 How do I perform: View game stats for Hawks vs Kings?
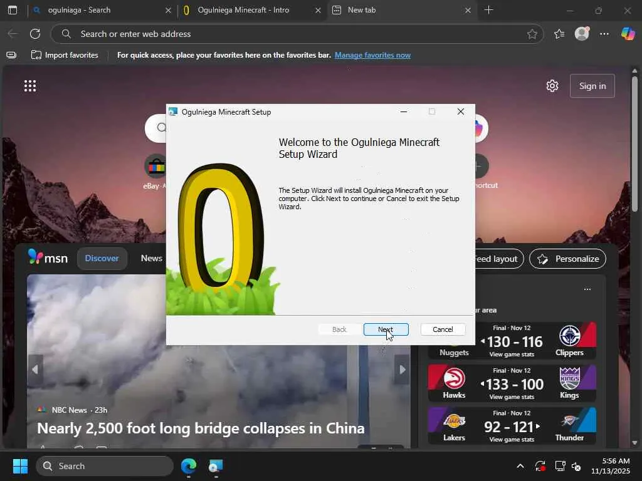coord(512,396)
